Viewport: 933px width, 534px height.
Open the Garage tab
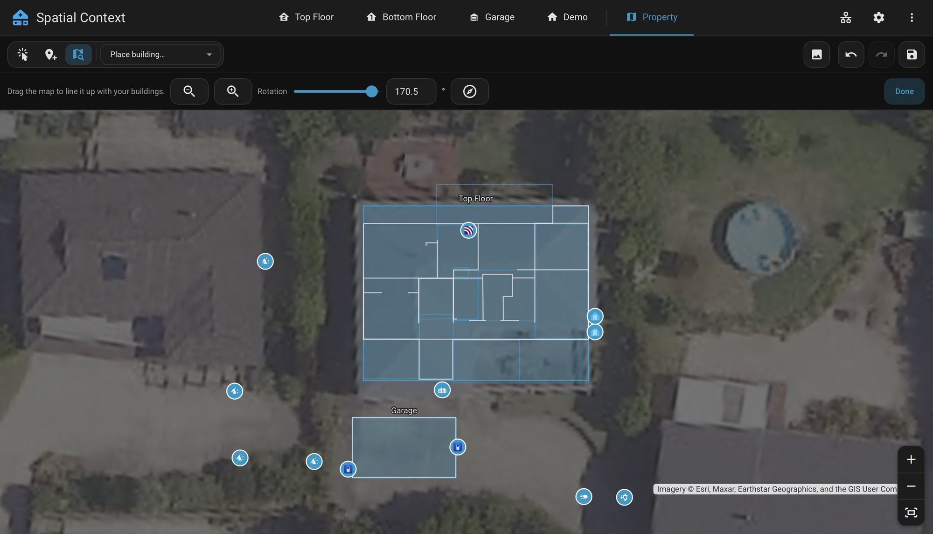tap(492, 17)
